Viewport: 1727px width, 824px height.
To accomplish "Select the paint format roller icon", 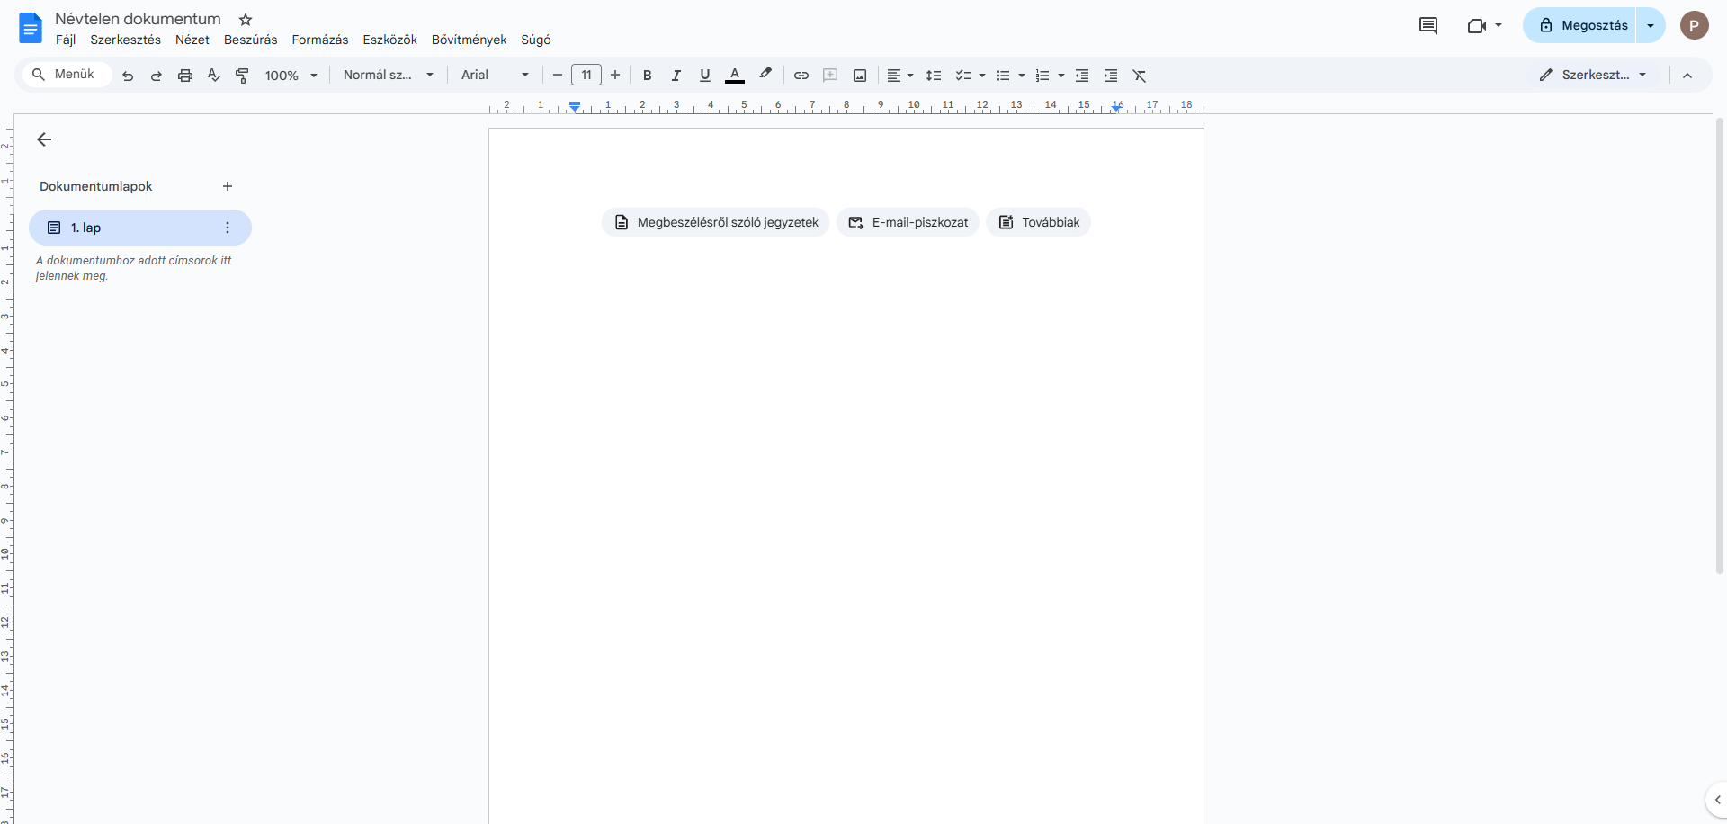I will 242,76.
